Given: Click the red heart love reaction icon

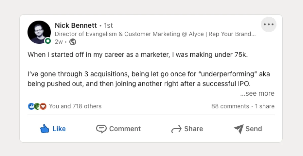Looking at the screenshot, I should (x=43, y=106).
